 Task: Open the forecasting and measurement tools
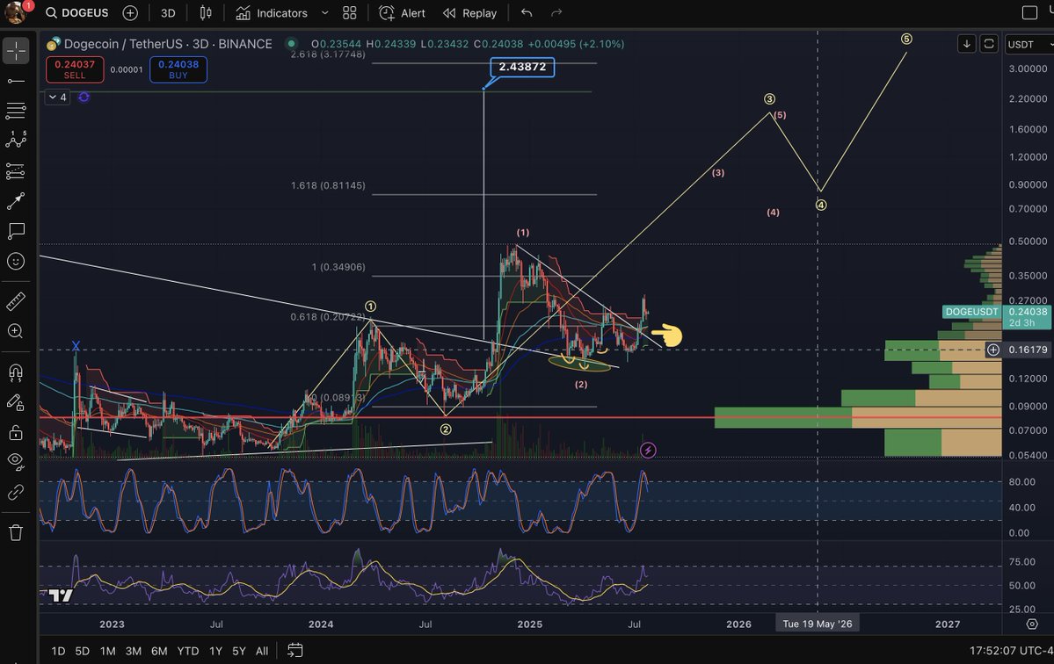point(16,171)
